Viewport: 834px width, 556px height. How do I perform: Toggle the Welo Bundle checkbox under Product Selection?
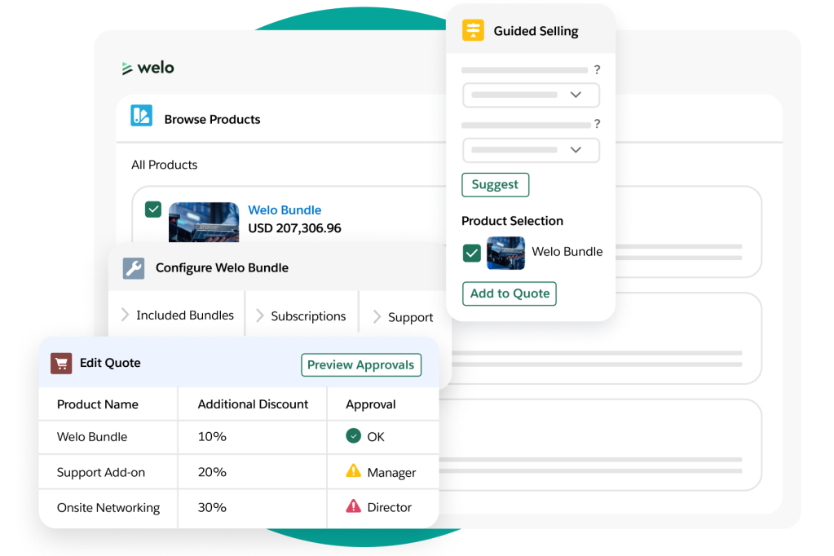(471, 253)
